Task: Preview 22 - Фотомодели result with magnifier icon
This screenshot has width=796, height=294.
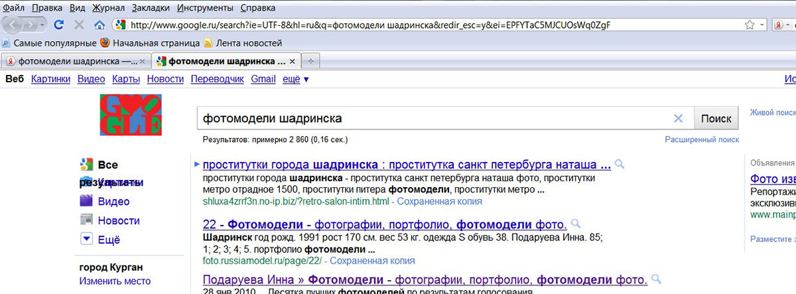Action: (x=576, y=224)
